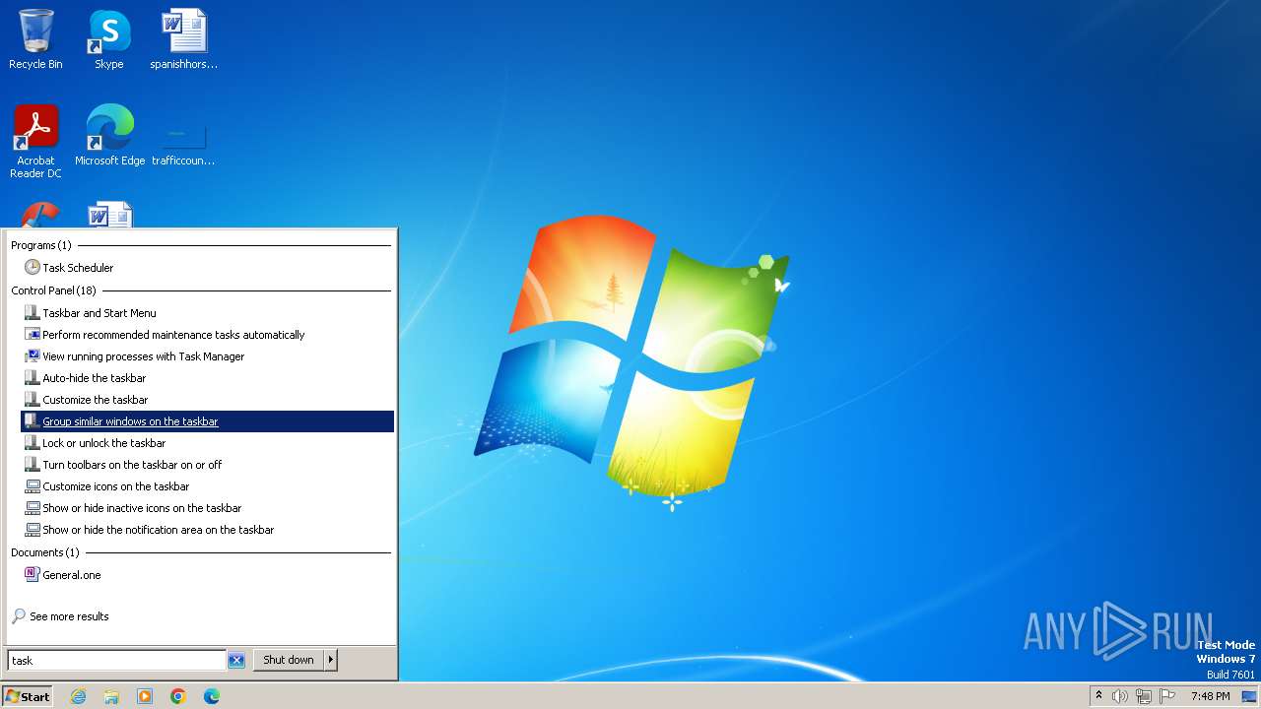Click the 7:48 PM clock
1261x709 pixels.
pyautogui.click(x=1211, y=696)
